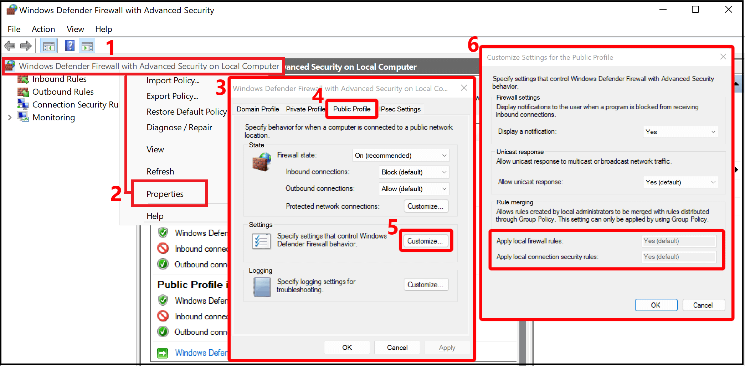Open Connection Security Rules via its icon
The image size is (745, 366).
tap(23, 104)
